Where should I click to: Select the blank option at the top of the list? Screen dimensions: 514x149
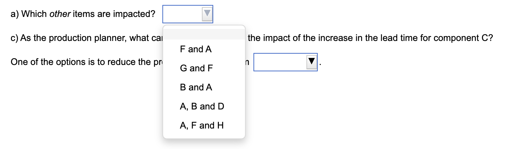coord(204,34)
